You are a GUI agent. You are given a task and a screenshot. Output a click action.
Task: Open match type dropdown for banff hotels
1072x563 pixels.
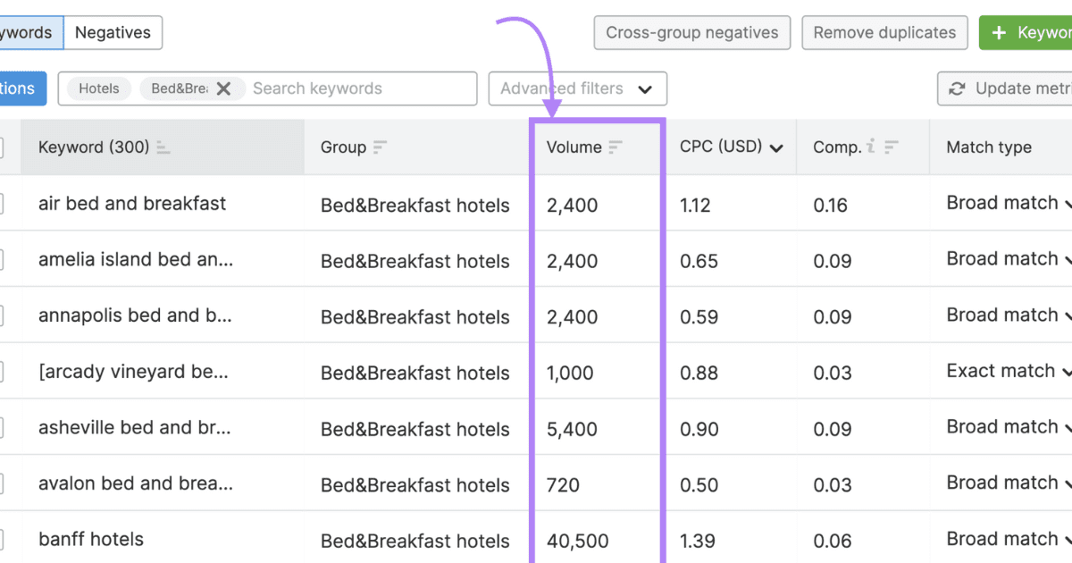1068,540
